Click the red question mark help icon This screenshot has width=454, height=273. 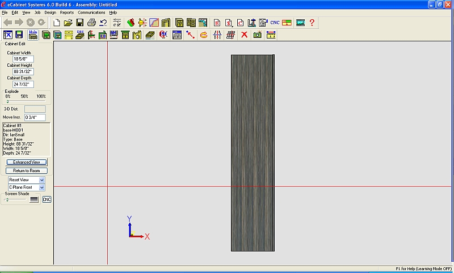pos(312,23)
